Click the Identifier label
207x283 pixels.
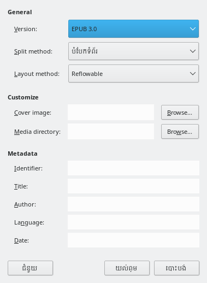tap(28, 168)
